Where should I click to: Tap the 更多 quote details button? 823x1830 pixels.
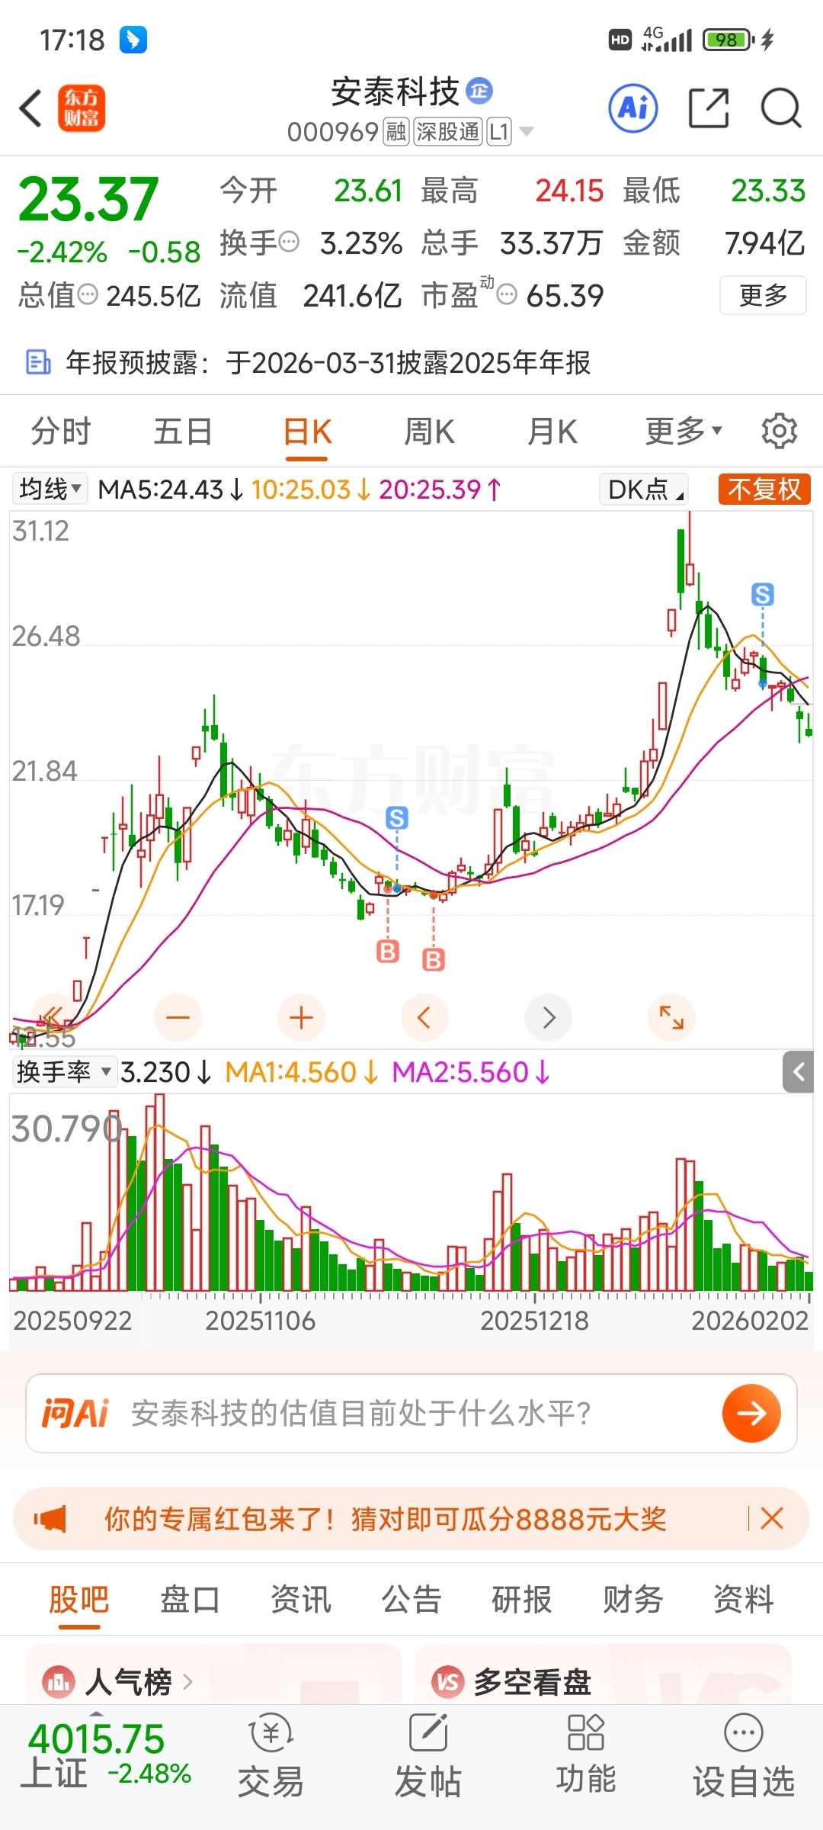coord(763,295)
